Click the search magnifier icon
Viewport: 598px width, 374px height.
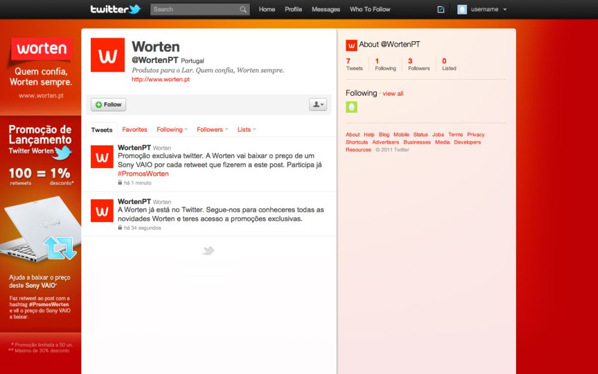point(243,10)
